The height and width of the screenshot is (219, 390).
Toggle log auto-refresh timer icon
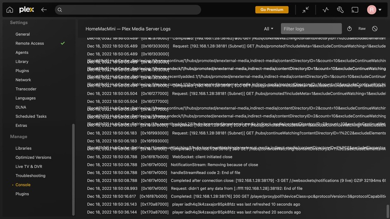(x=349, y=29)
